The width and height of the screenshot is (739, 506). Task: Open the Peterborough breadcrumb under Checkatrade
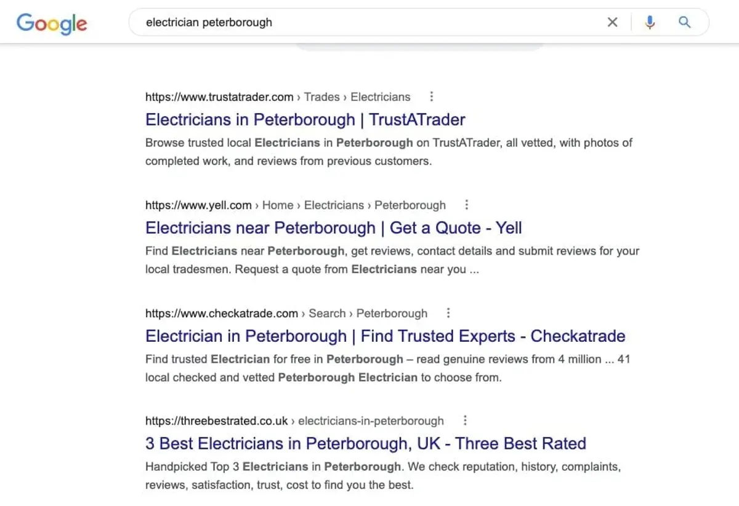(392, 313)
